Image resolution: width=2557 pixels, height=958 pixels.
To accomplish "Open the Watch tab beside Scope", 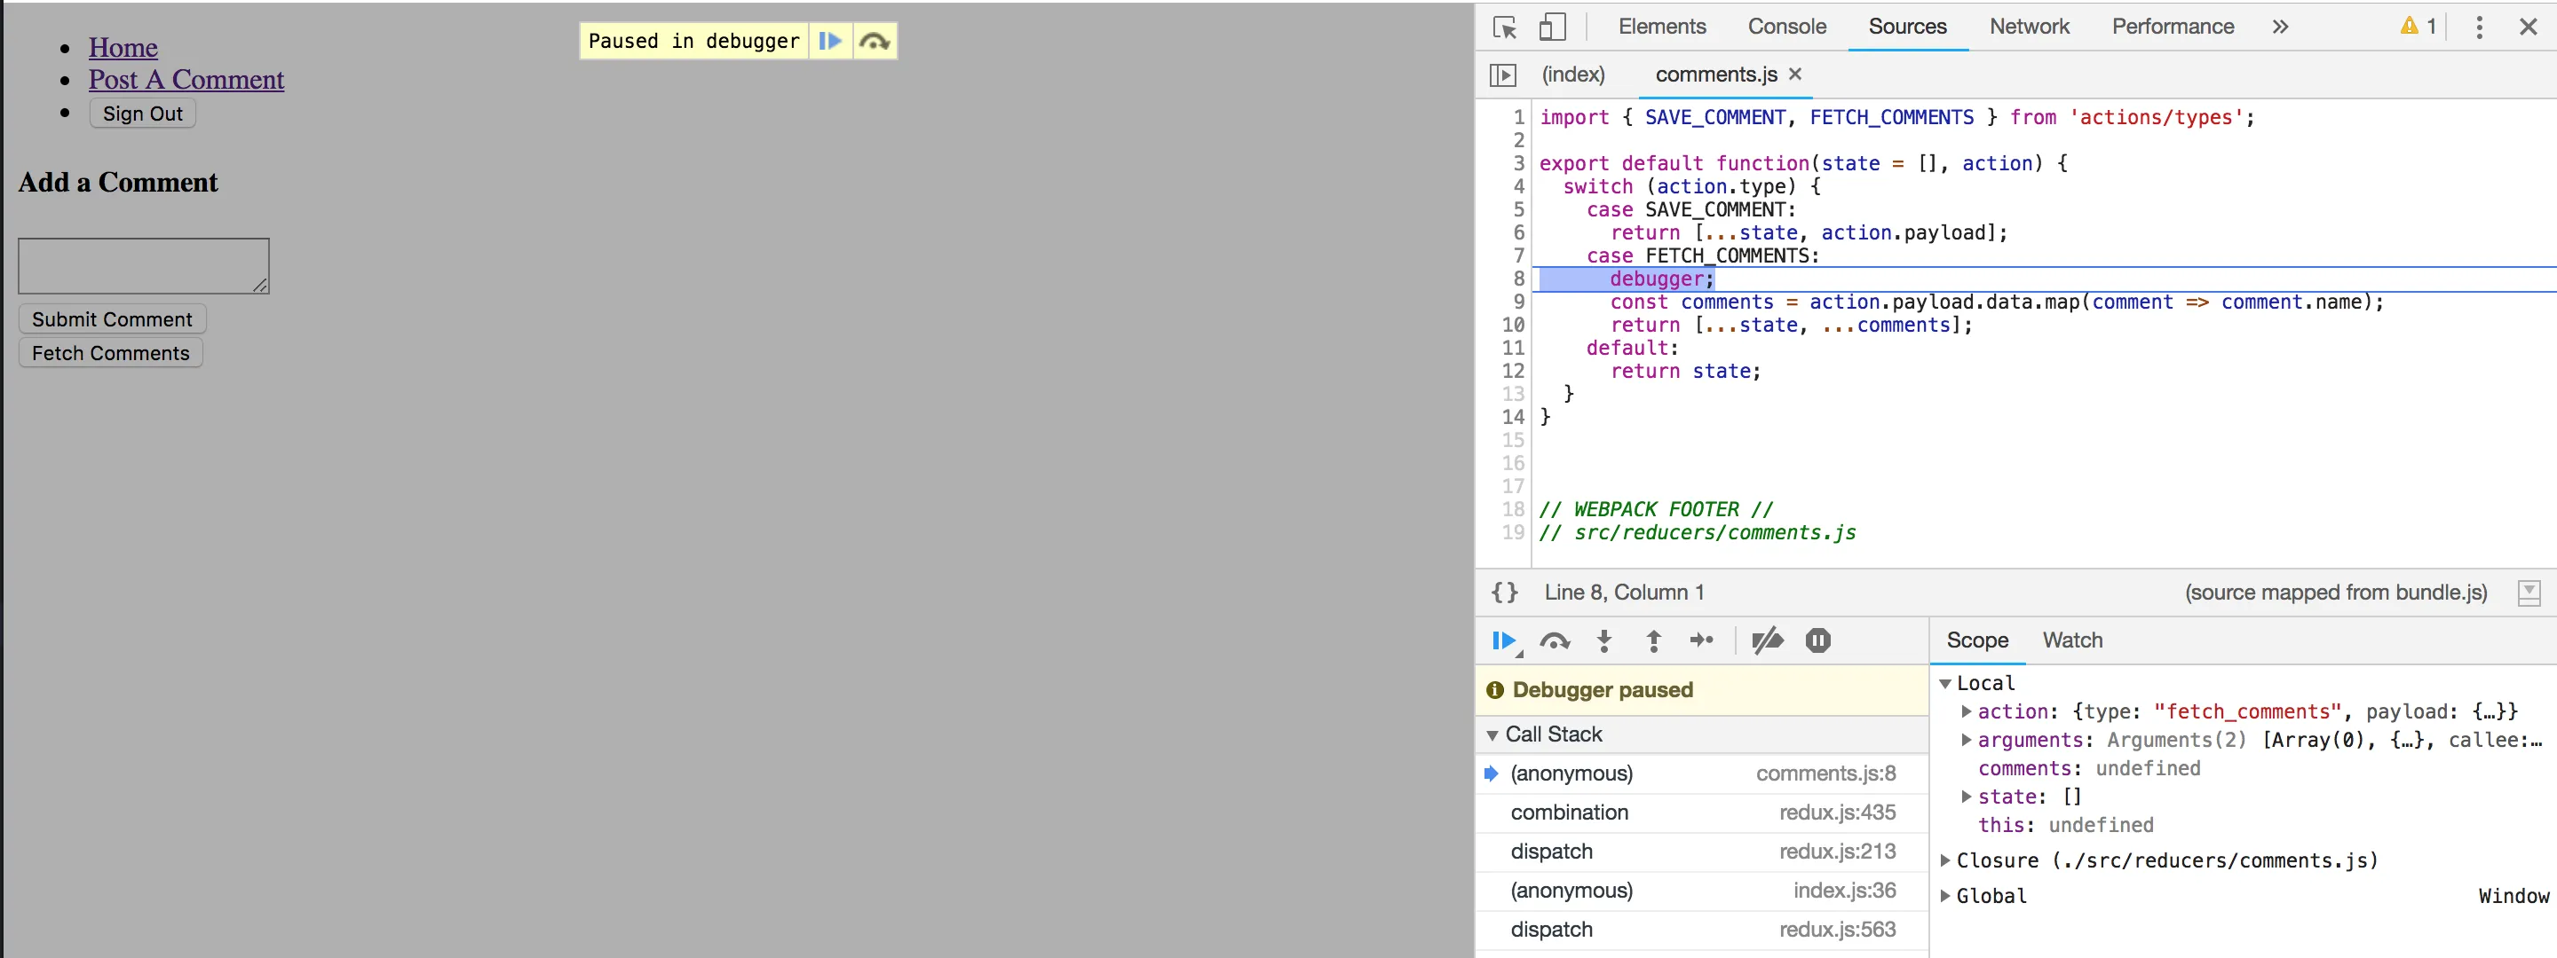I will pyautogui.click(x=2071, y=640).
